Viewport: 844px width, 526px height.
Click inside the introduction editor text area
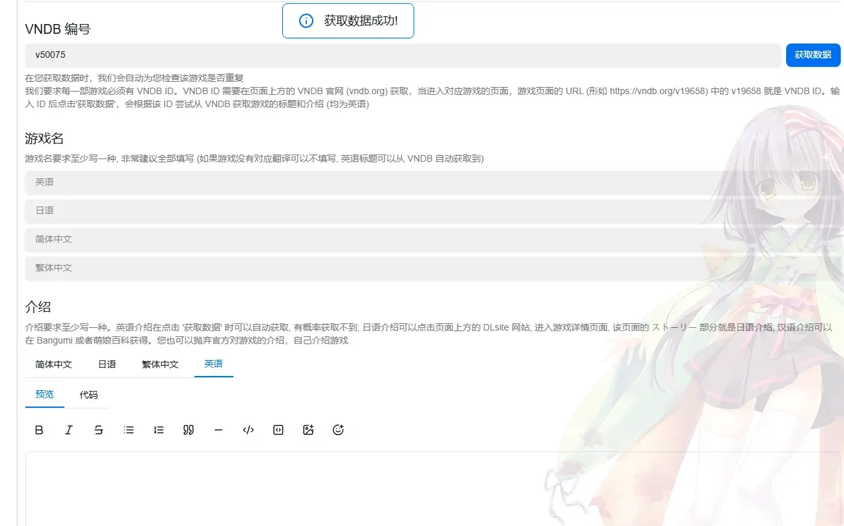tap(433, 489)
